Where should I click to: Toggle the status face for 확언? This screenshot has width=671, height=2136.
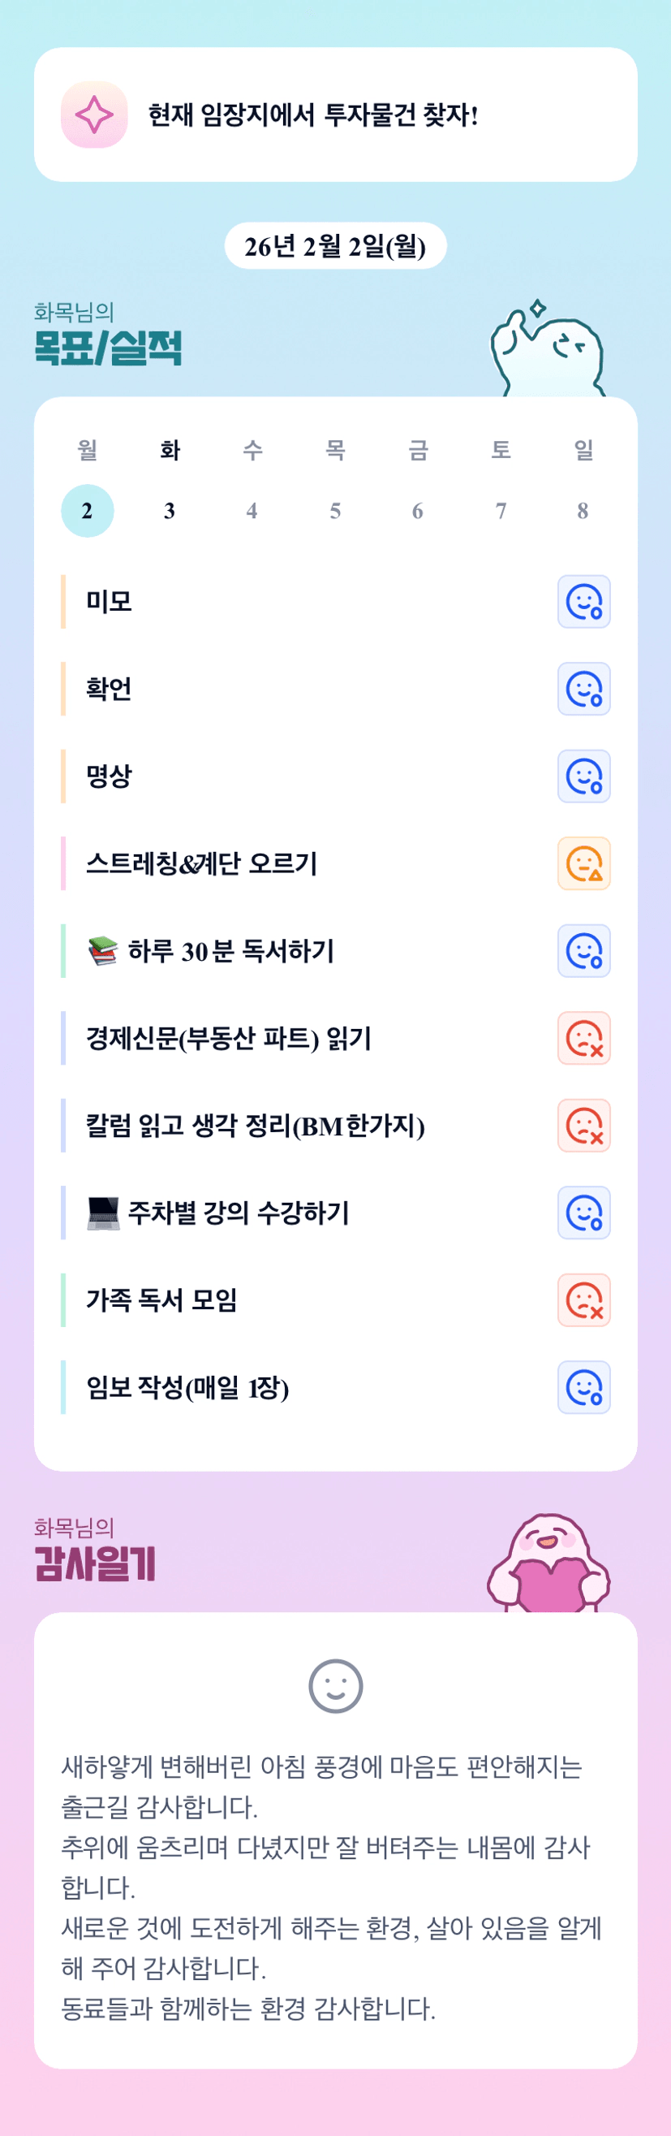(x=584, y=689)
